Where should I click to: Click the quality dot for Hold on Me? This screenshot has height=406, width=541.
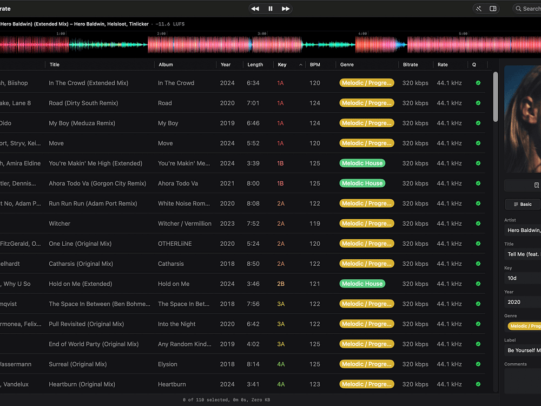click(x=478, y=284)
